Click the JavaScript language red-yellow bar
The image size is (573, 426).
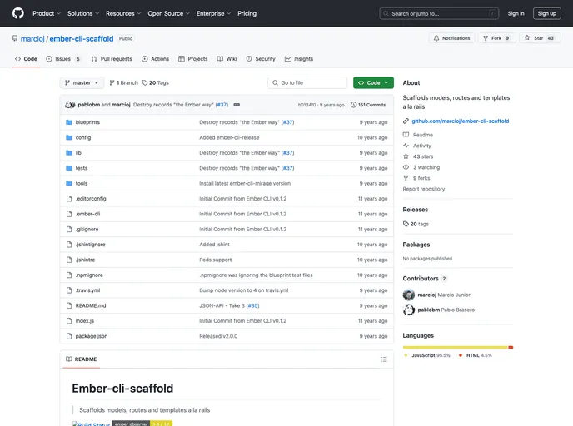(458, 347)
